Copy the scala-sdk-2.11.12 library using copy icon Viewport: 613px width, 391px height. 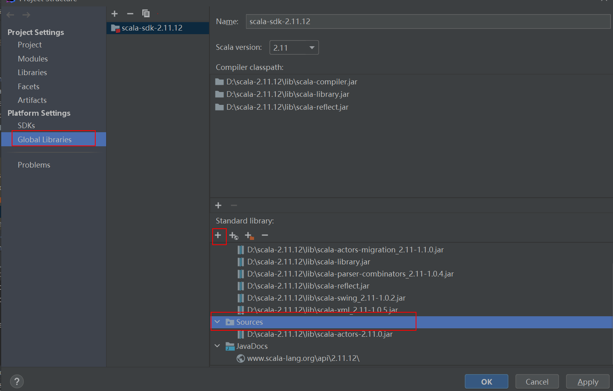click(146, 13)
